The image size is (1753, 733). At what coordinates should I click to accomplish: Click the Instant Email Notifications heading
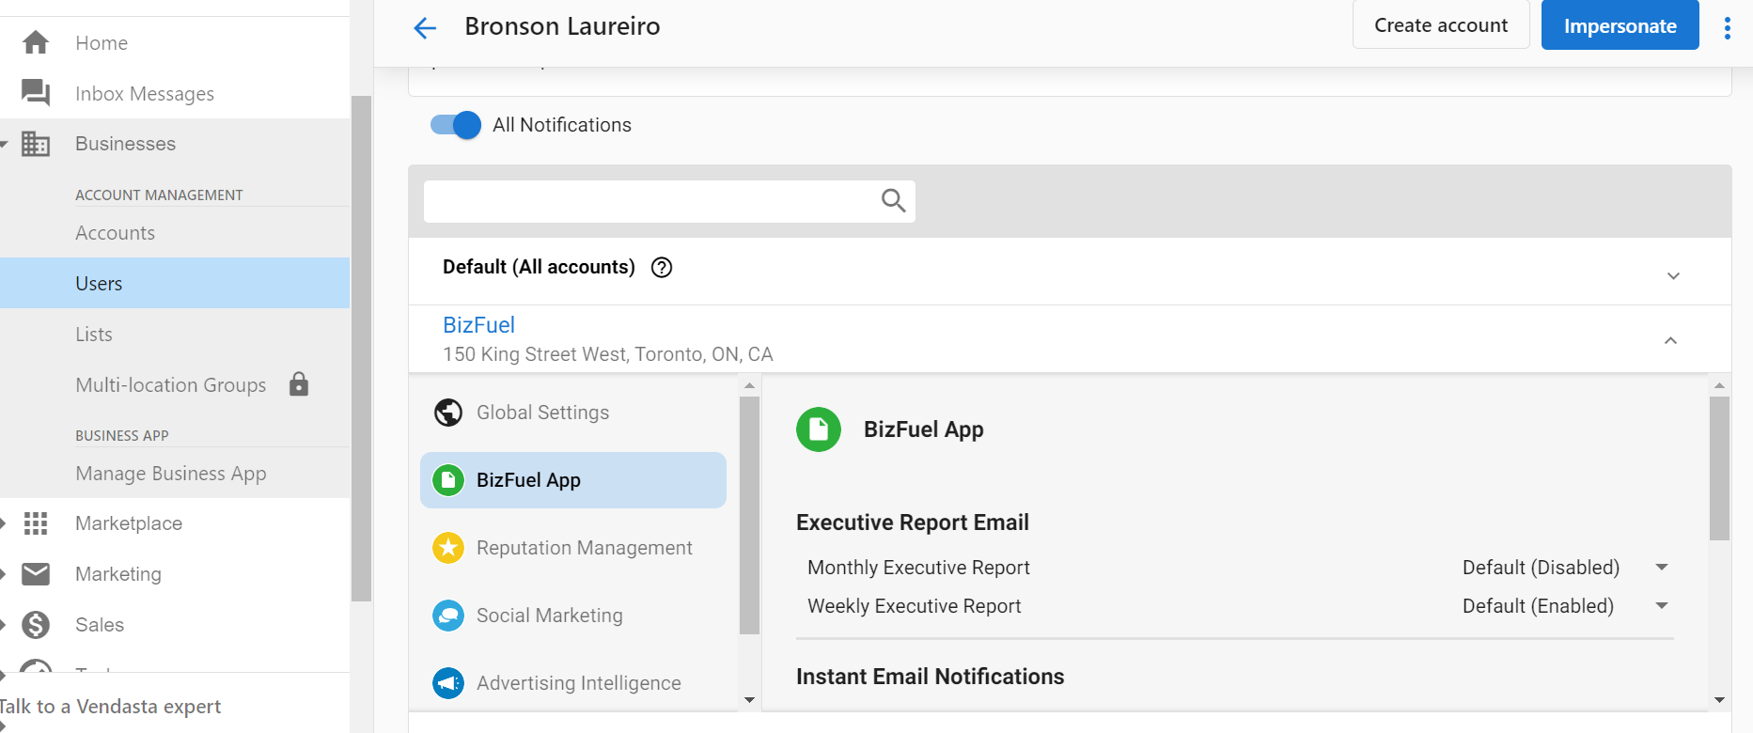click(931, 677)
